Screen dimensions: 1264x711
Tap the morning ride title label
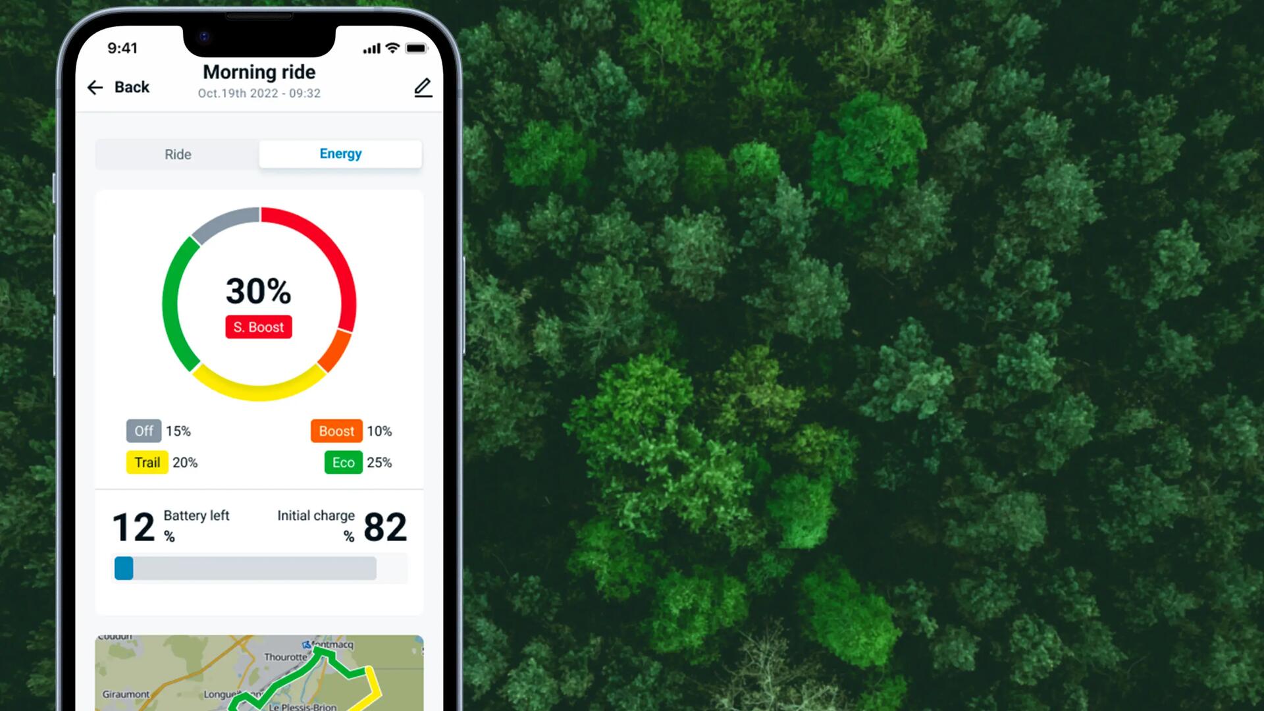(258, 72)
